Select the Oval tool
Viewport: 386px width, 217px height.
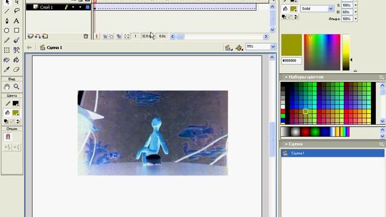click(x=7, y=31)
